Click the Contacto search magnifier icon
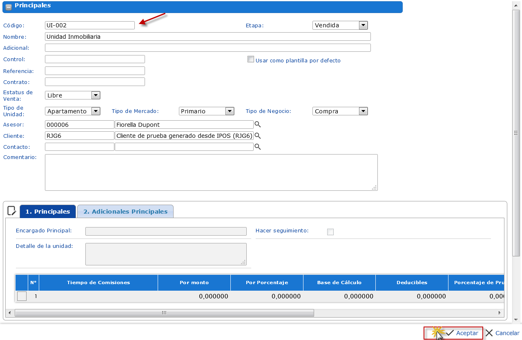 coord(258,147)
